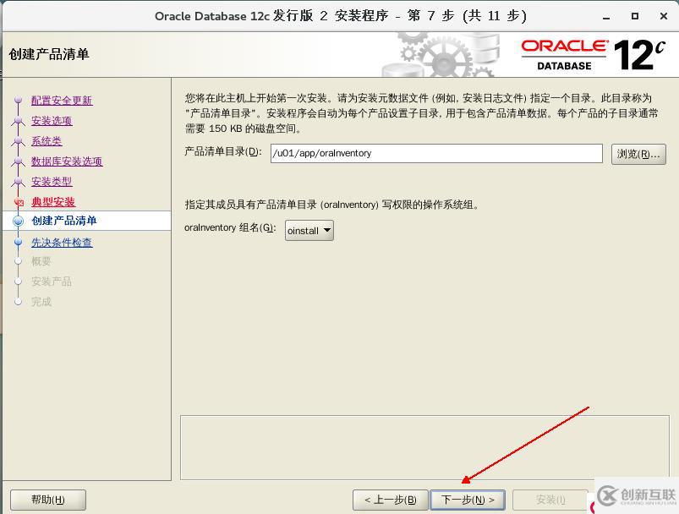
Task: Click the disabled 安装(I) button
Action: 550,500
